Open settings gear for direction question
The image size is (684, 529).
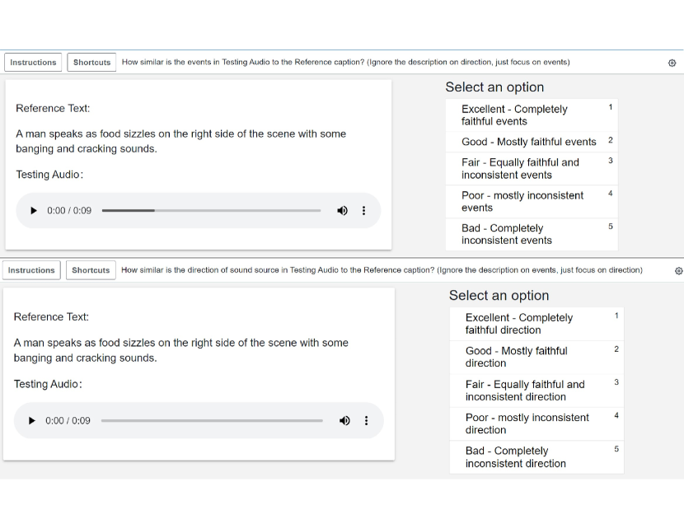pyautogui.click(x=678, y=270)
